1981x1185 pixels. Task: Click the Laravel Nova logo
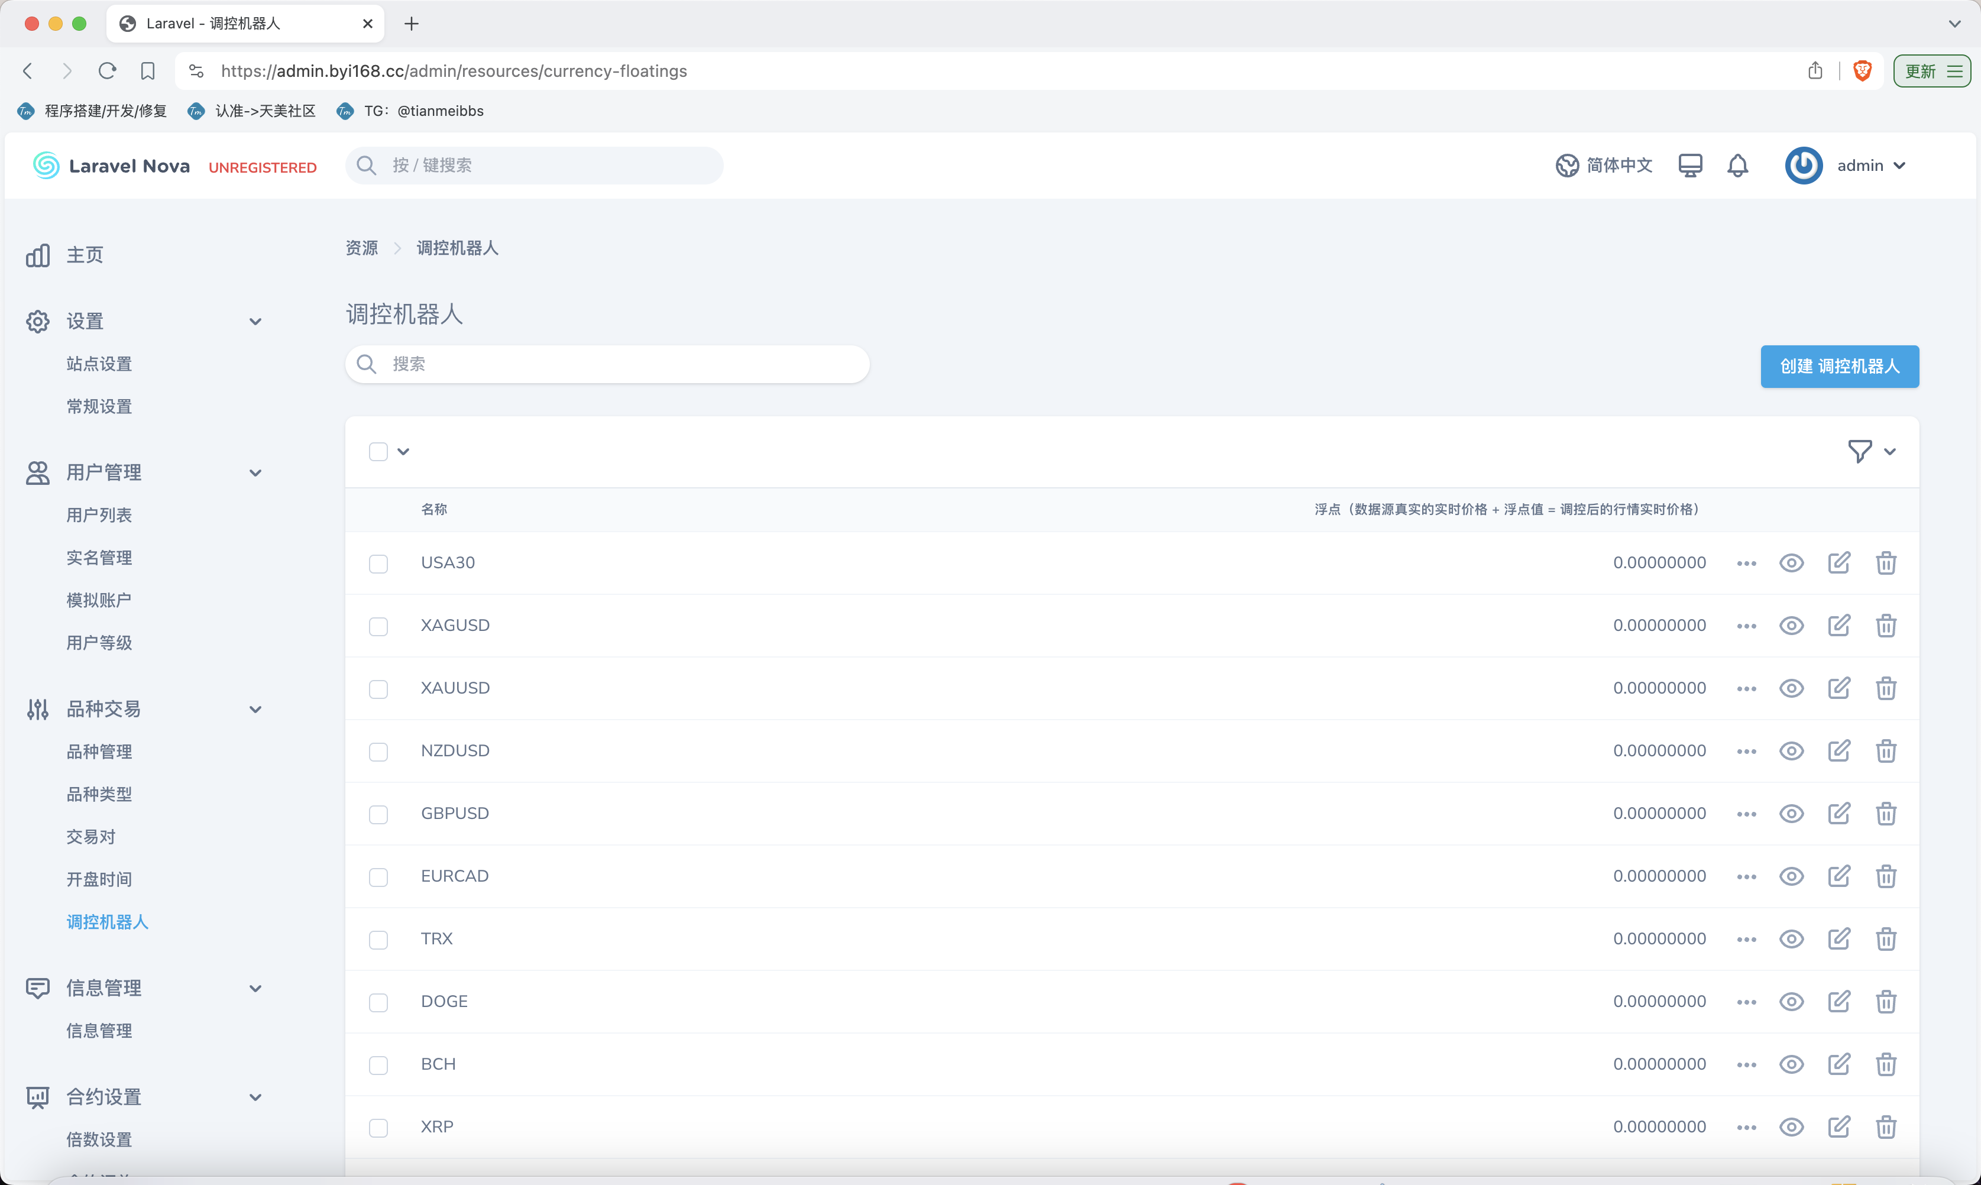pyautogui.click(x=112, y=166)
